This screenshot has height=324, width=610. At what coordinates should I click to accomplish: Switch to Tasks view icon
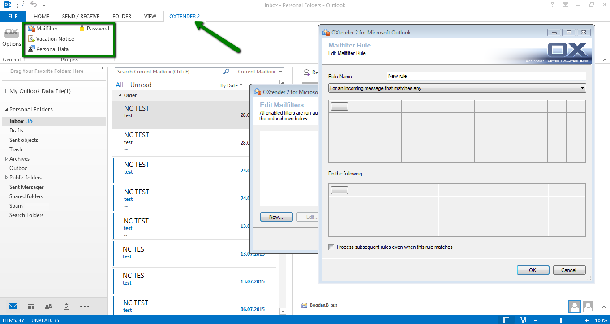pyautogui.click(x=67, y=307)
